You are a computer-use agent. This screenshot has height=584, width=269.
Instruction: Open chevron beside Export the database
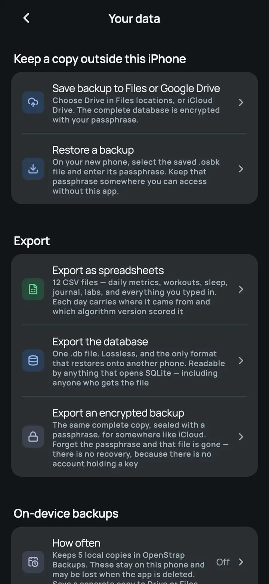[x=241, y=360]
